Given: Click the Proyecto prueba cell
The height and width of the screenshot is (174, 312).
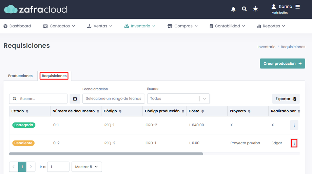Looking at the screenshot, I should click(x=245, y=143).
